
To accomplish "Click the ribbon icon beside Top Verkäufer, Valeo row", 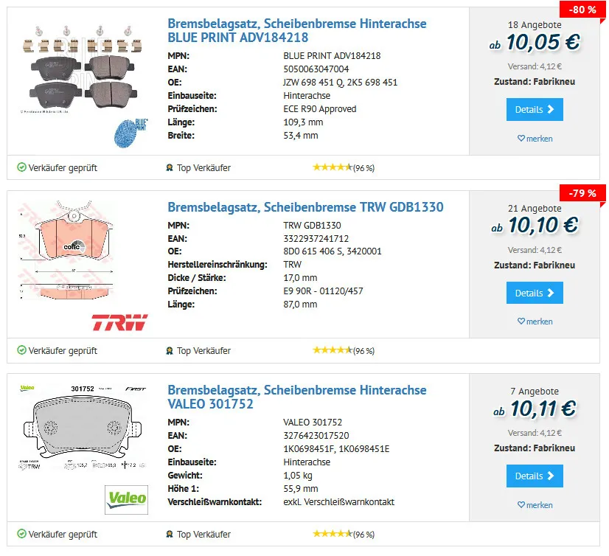I will 170,534.
